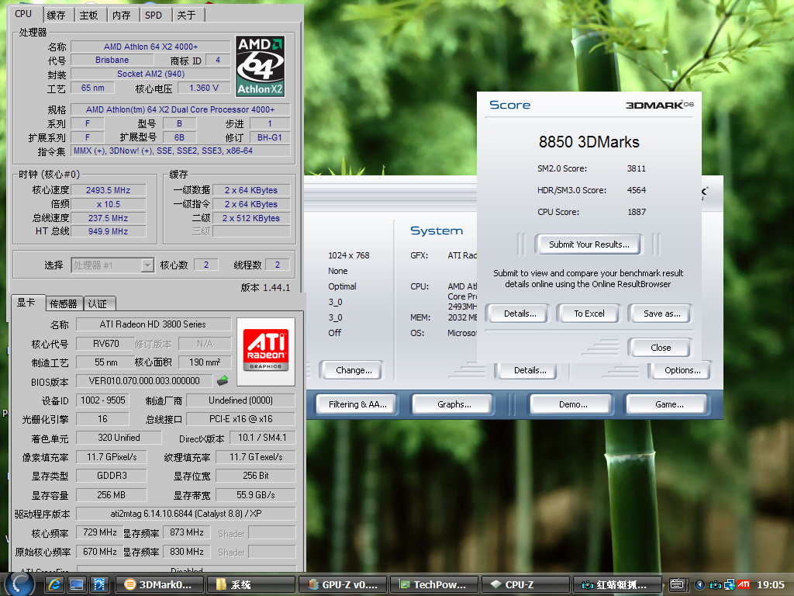Click the CPU name field AMD Athlon 64 X2 4000+
794x596 pixels.
(150, 47)
